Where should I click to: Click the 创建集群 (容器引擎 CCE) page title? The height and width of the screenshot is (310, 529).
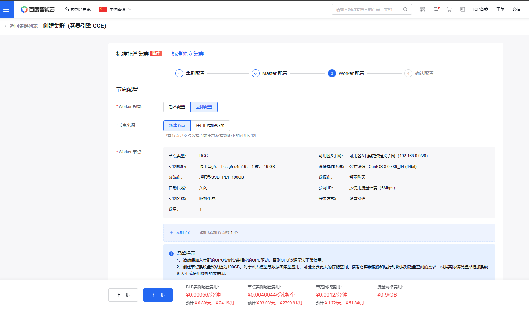pos(75,26)
